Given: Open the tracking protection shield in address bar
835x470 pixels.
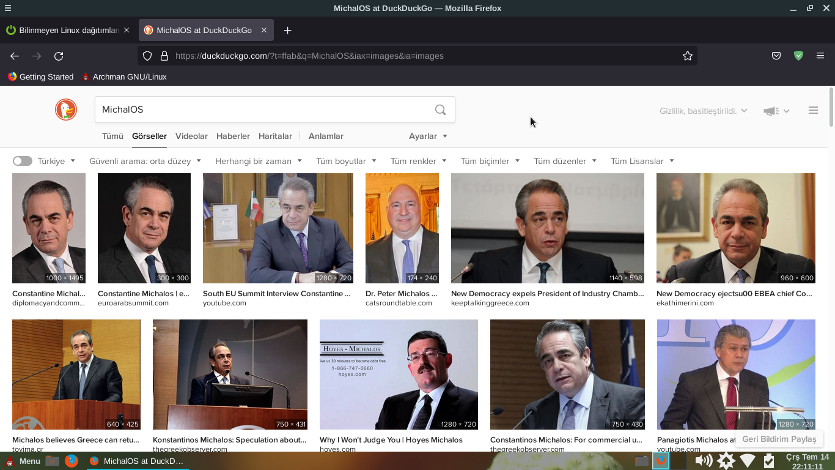Looking at the screenshot, I should point(147,56).
